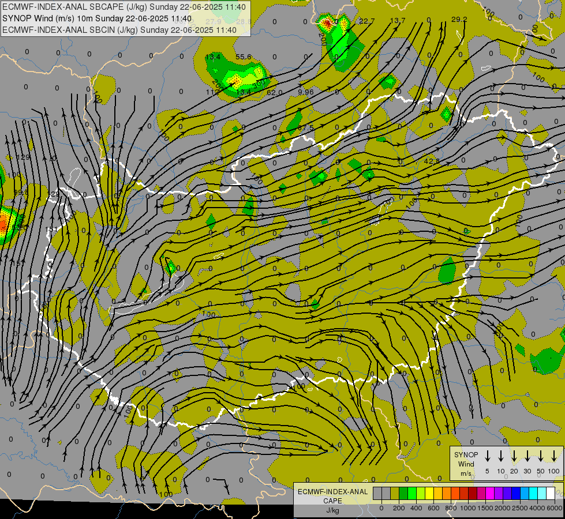Select the dark green CAPE legend swatch
Viewport: 565px width, 519px height.
click(403, 493)
